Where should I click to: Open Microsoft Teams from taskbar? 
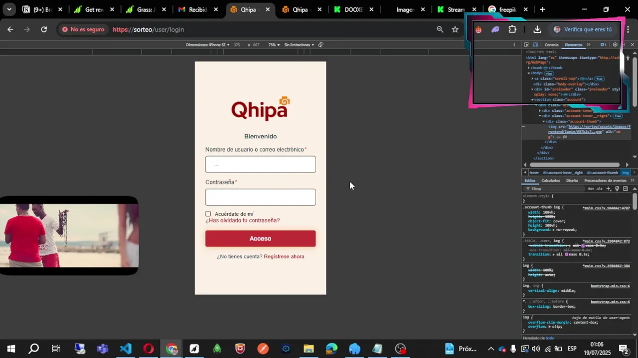103,349
